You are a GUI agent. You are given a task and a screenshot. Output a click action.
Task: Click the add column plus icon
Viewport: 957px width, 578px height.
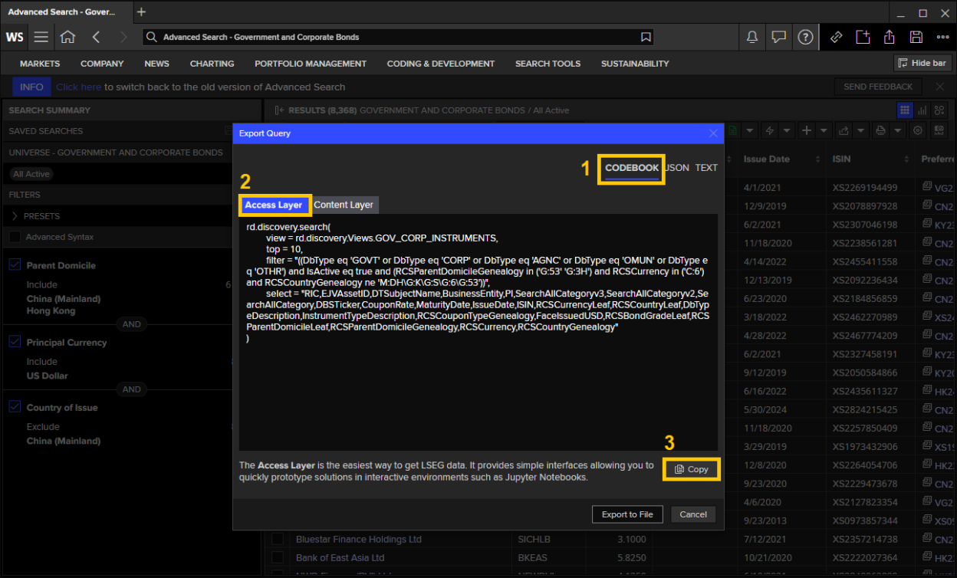click(807, 130)
